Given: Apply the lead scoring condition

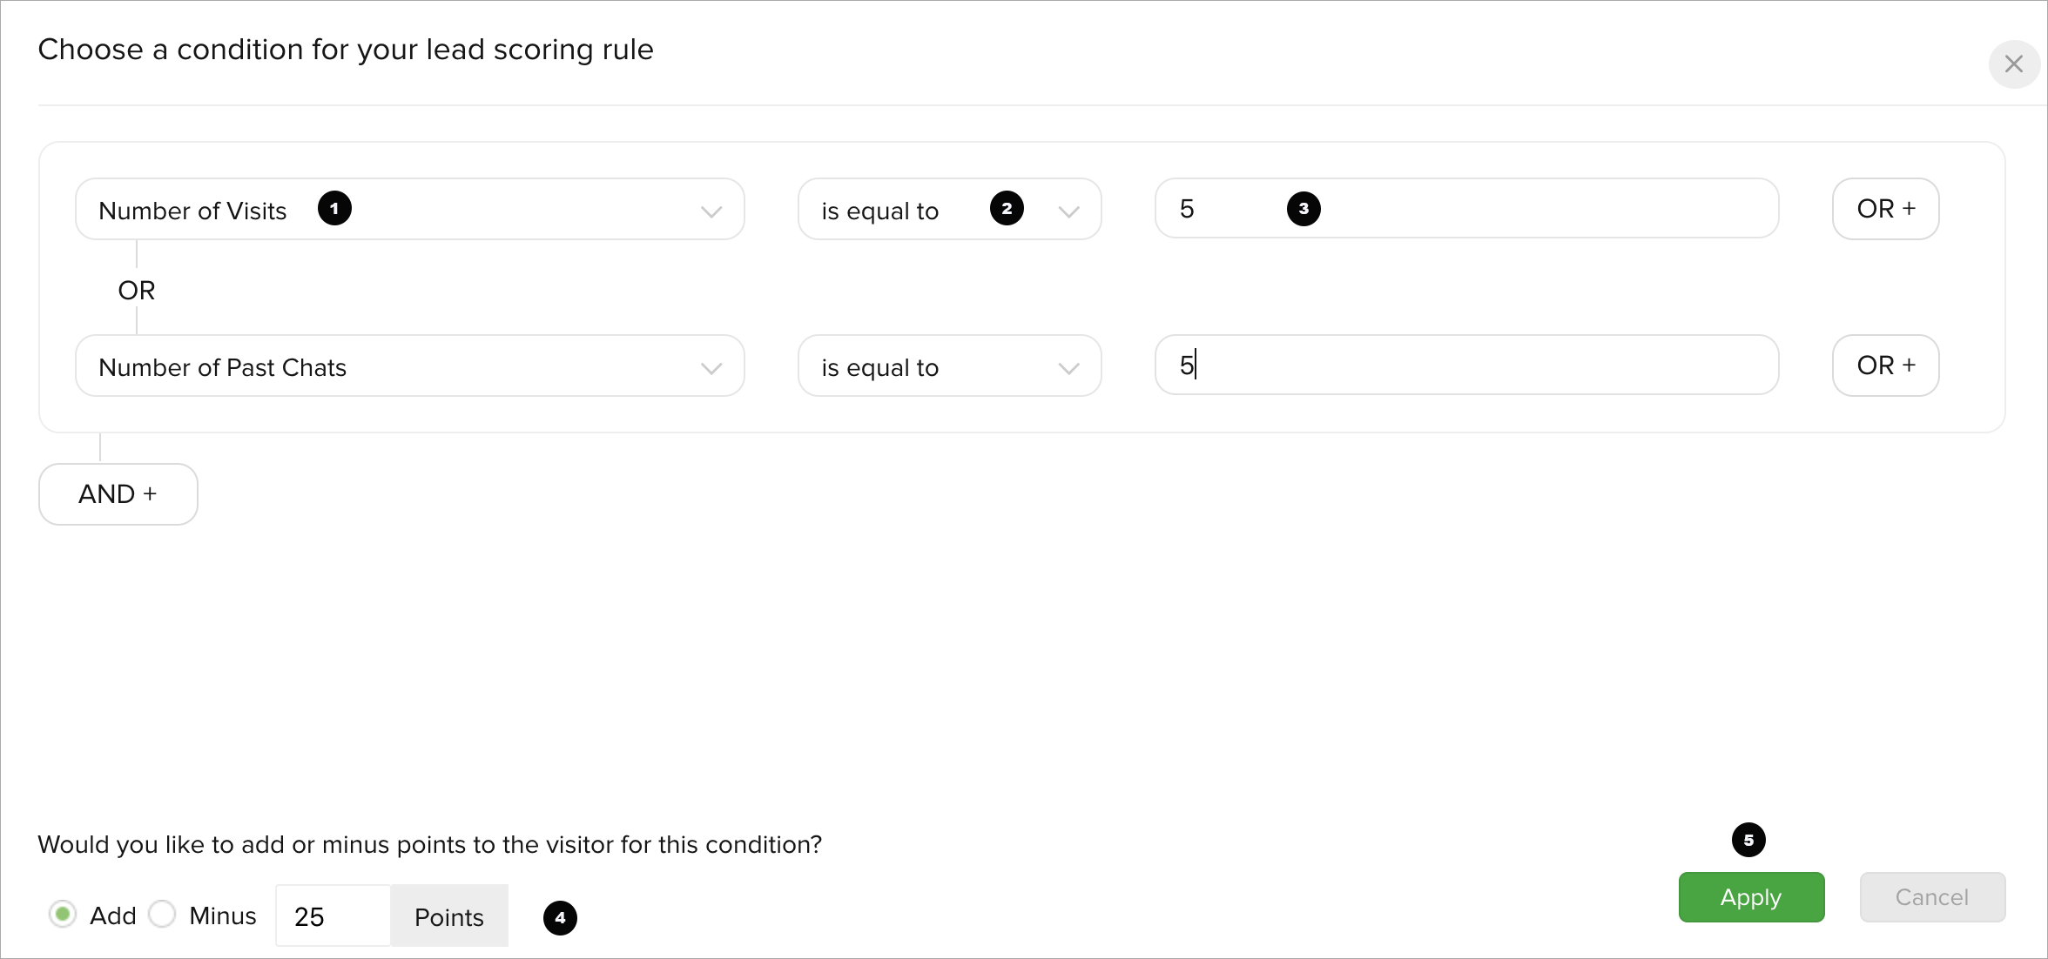Looking at the screenshot, I should pyautogui.click(x=1751, y=897).
